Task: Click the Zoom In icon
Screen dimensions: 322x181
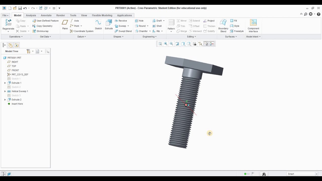Action: click(166, 44)
